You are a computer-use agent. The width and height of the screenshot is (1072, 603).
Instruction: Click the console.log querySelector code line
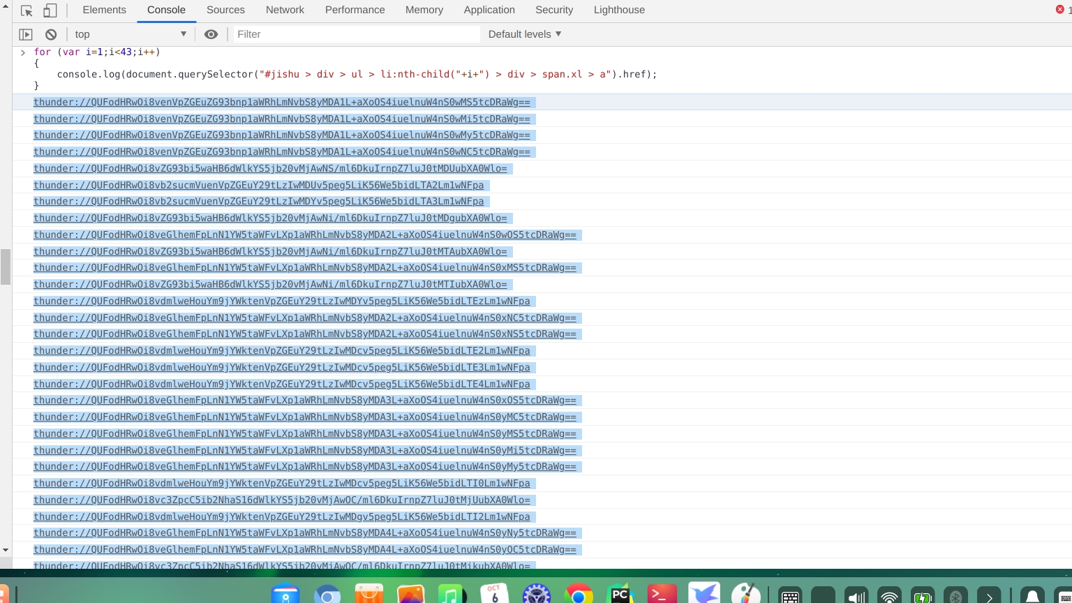coord(357,74)
